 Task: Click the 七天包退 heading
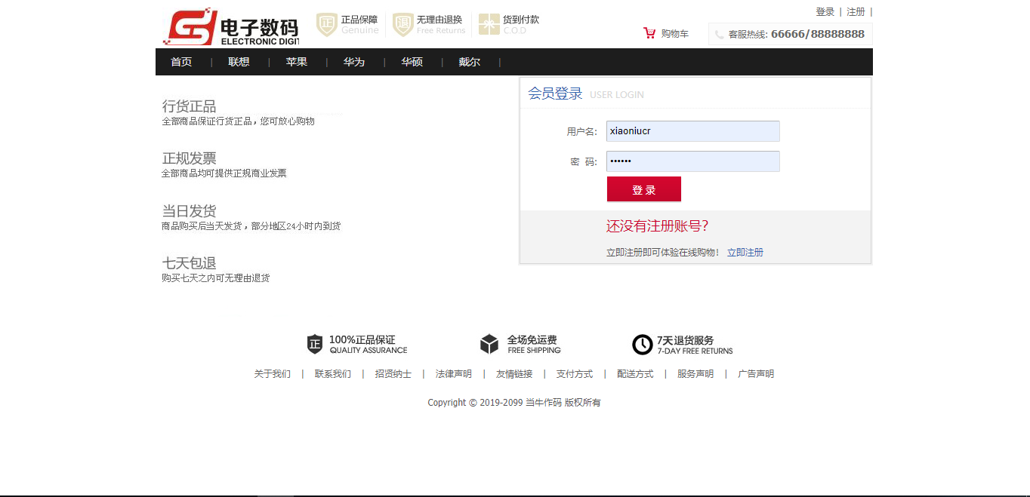[x=189, y=263]
